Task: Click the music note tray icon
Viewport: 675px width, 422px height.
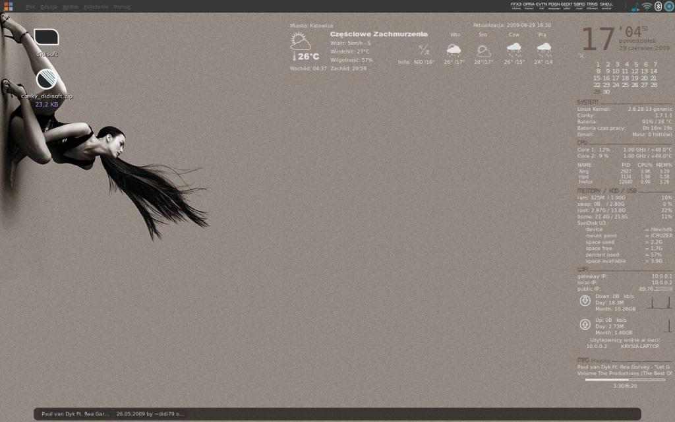Action: pos(635,7)
